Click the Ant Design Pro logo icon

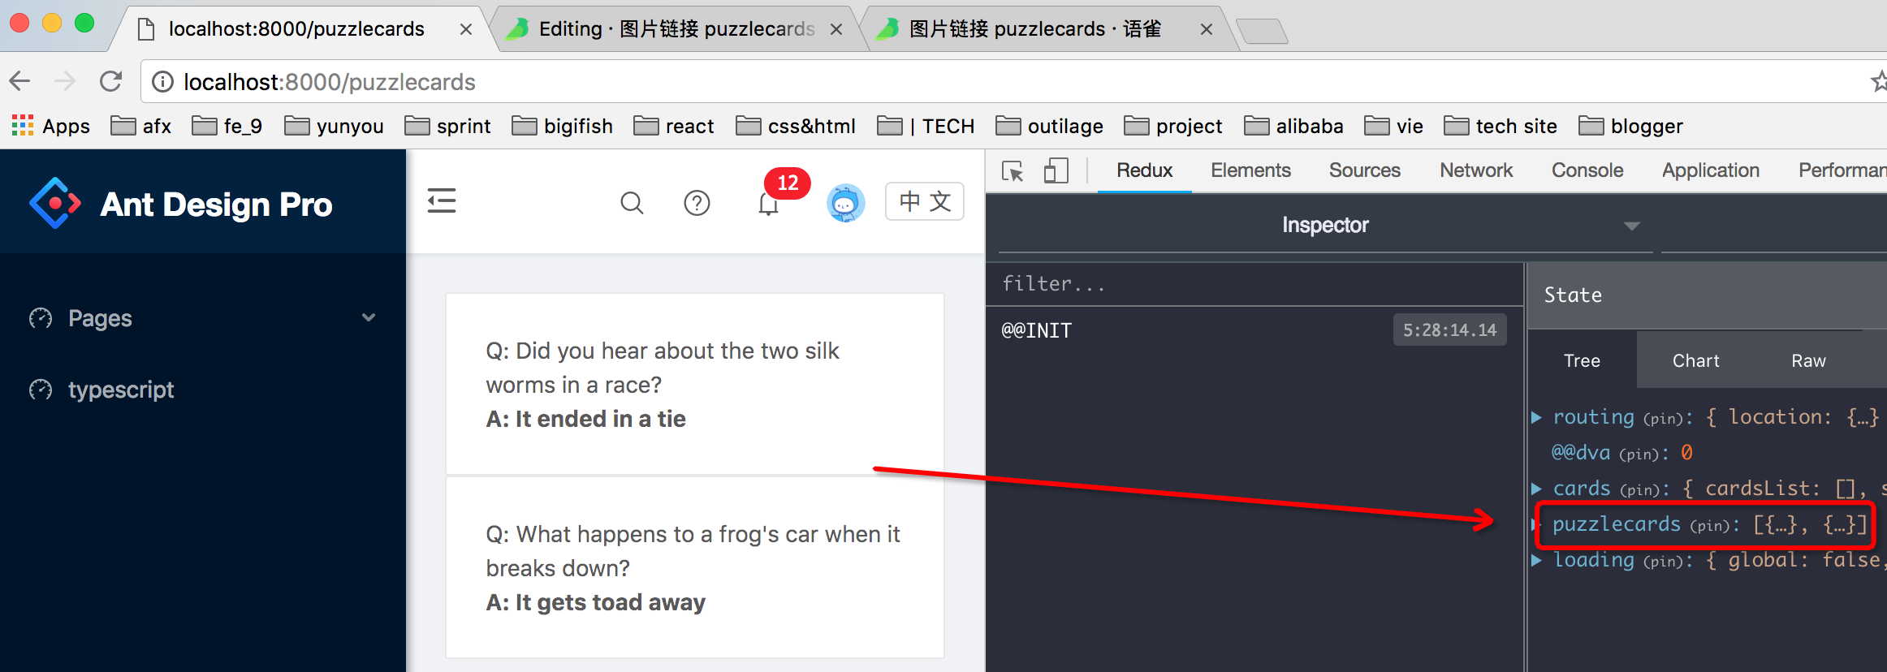point(54,203)
